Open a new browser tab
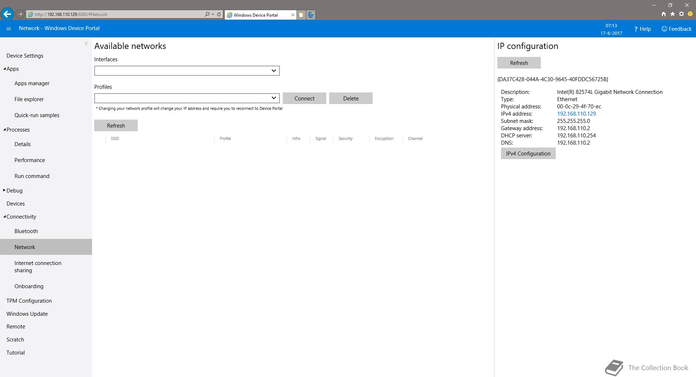 tap(301, 15)
